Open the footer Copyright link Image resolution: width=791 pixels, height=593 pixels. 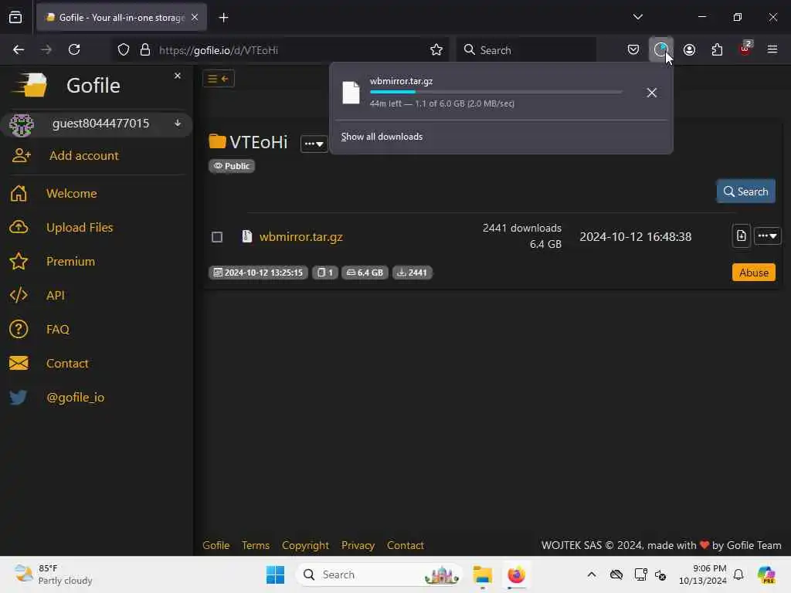[305, 545]
